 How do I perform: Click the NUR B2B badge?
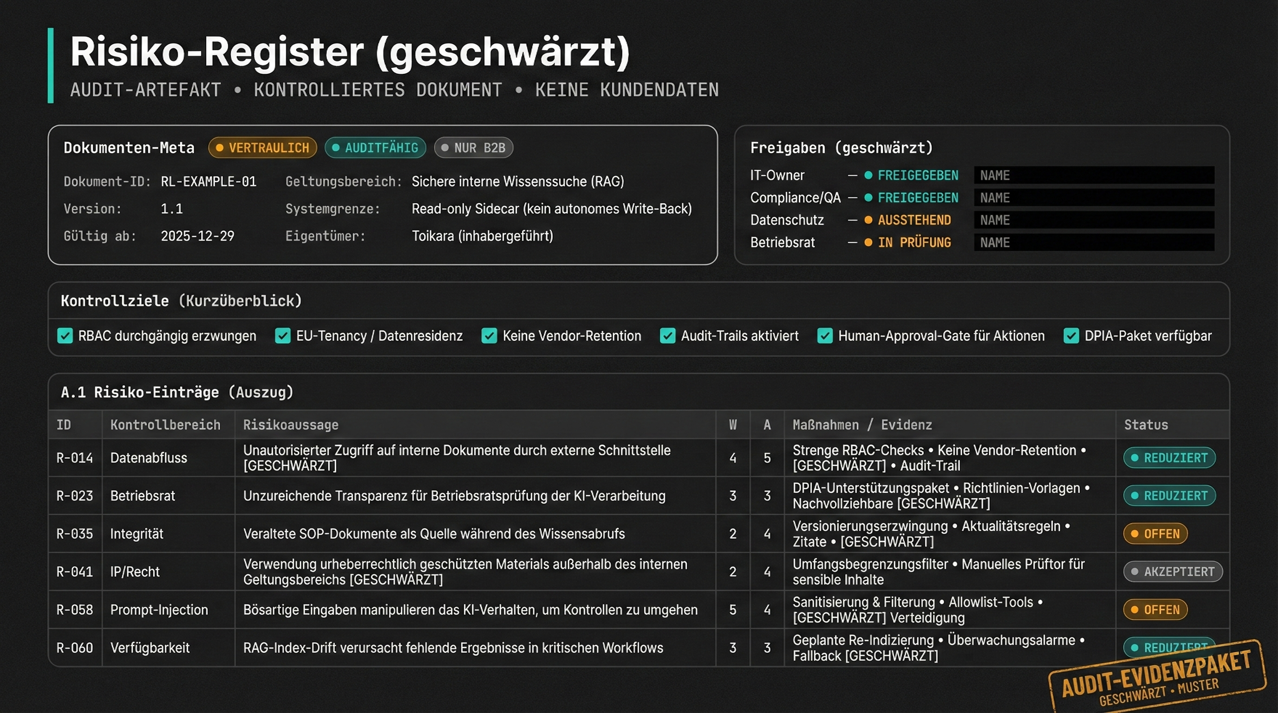tap(473, 148)
